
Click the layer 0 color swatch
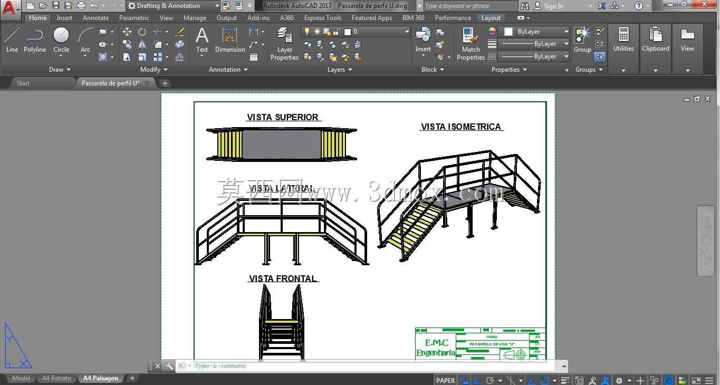click(348, 32)
